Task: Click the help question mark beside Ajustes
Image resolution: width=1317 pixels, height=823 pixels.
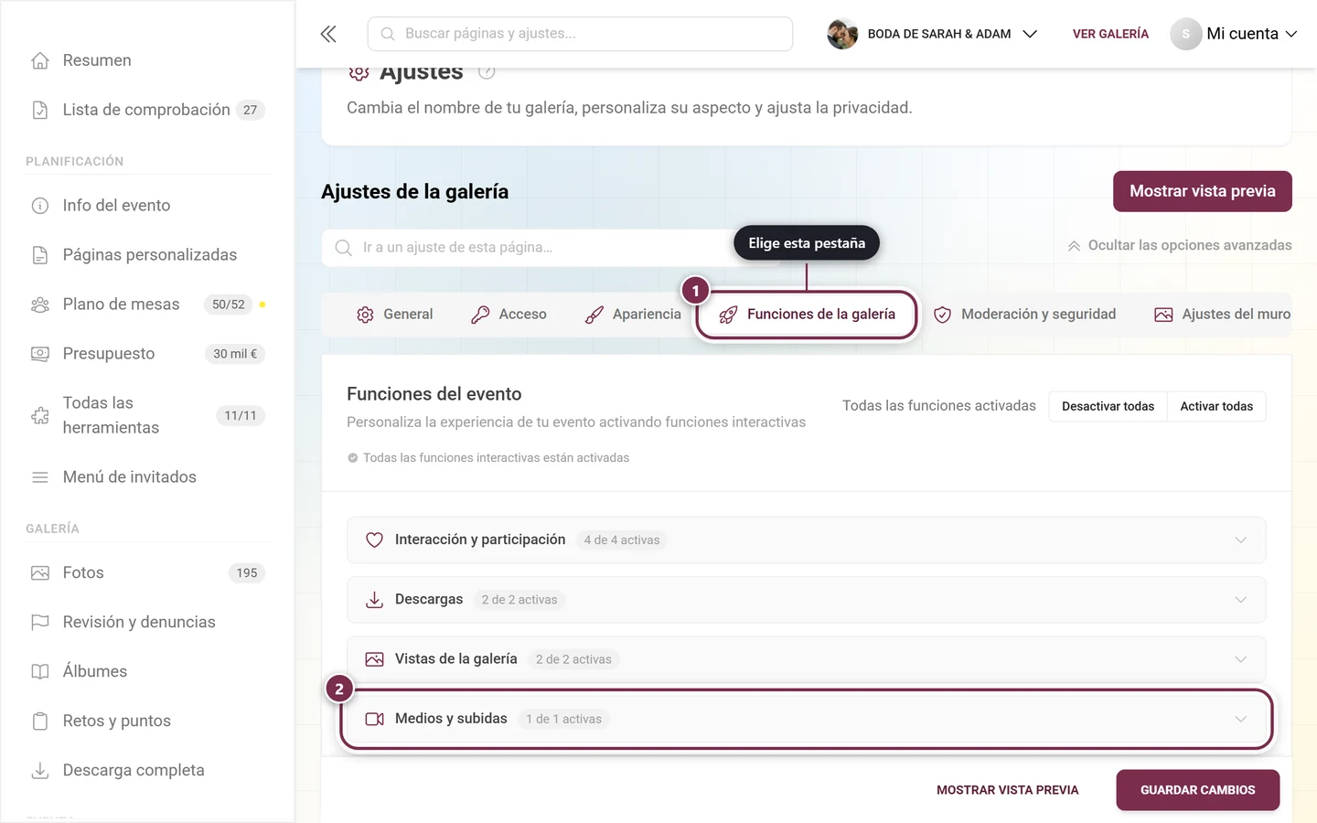Action: pos(487,71)
